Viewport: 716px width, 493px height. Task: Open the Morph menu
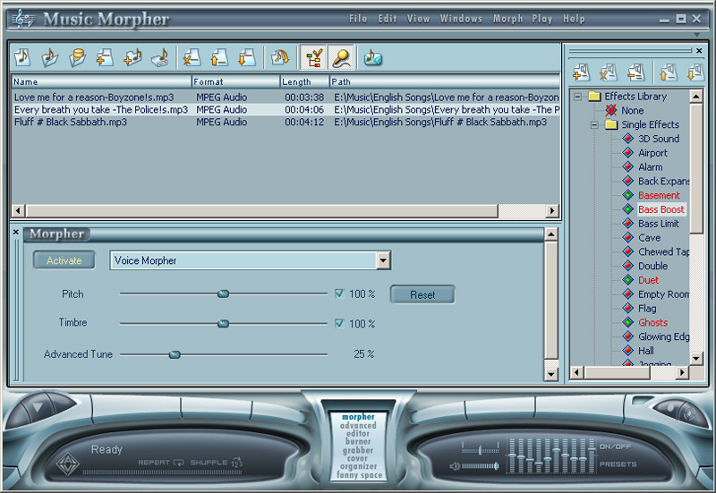[507, 19]
